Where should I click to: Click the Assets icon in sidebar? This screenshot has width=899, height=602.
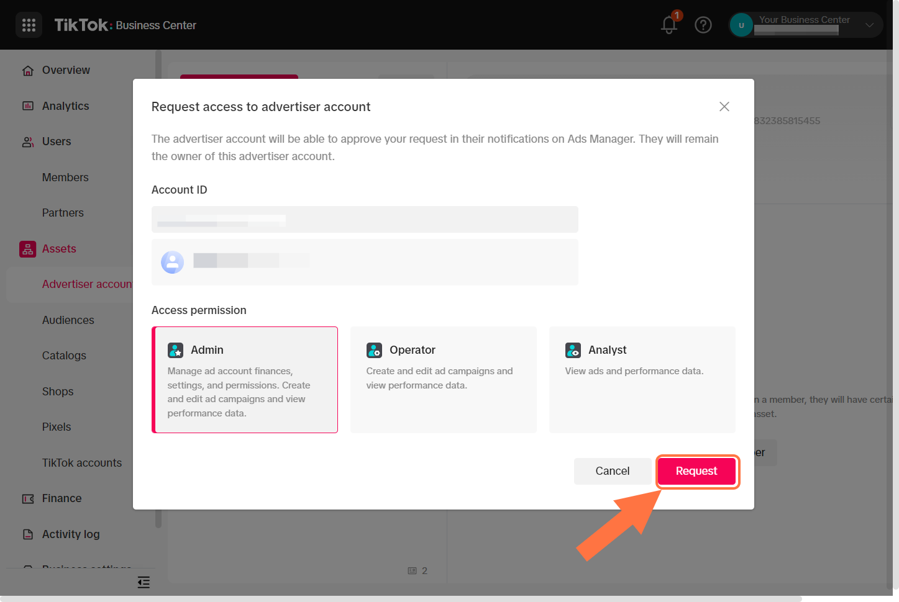(28, 249)
